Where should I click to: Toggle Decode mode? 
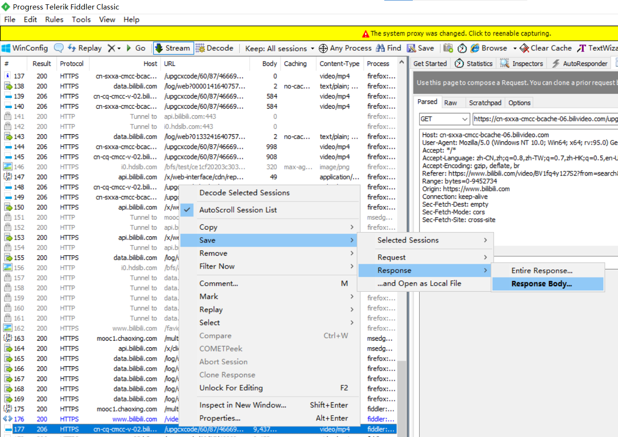[x=215, y=48]
